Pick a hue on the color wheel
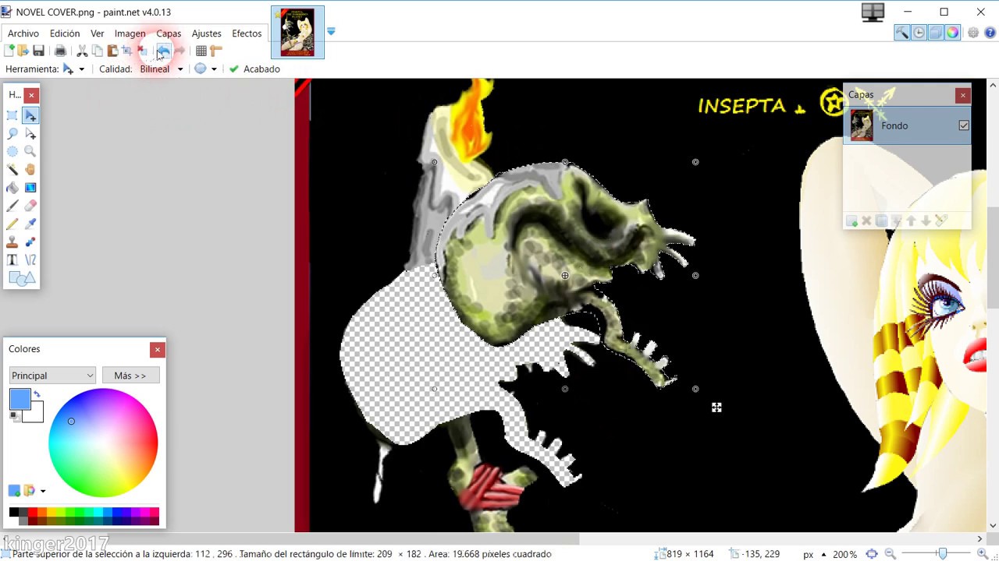 [x=103, y=443]
